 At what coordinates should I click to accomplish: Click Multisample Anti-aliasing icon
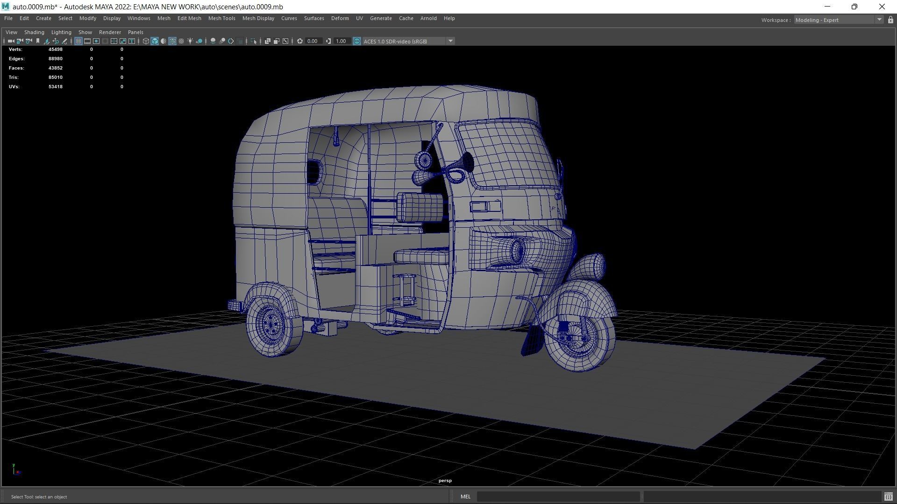pos(231,41)
